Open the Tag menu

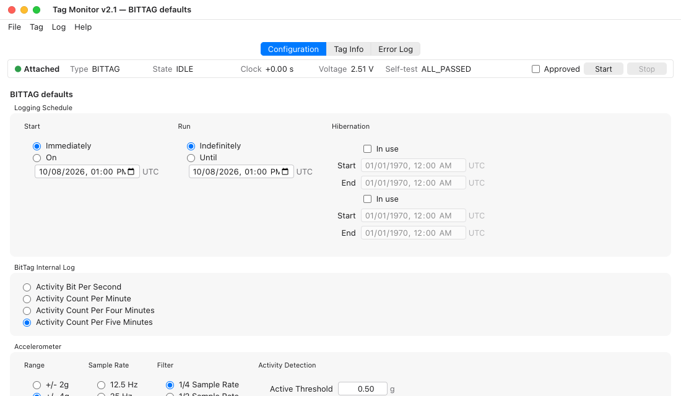(x=37, y=27)
